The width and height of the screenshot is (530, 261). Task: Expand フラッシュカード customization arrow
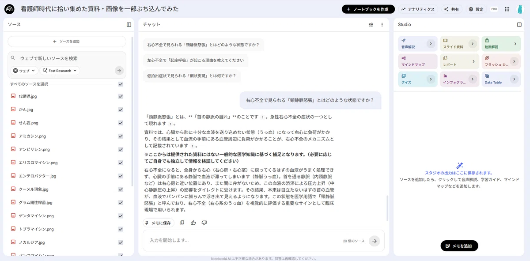[514, 61]
